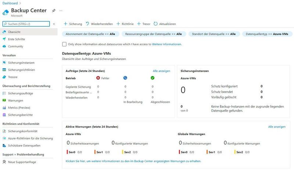Image resolution: width=294 pixels, height=170 pixels.
Task: Click Sev2 count under Globale Warnungen
Action: [247, 152]
